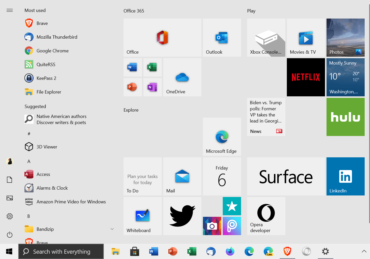Open the Mail tile
Viewport: 370px width, 259px height.
pos(182,176)
